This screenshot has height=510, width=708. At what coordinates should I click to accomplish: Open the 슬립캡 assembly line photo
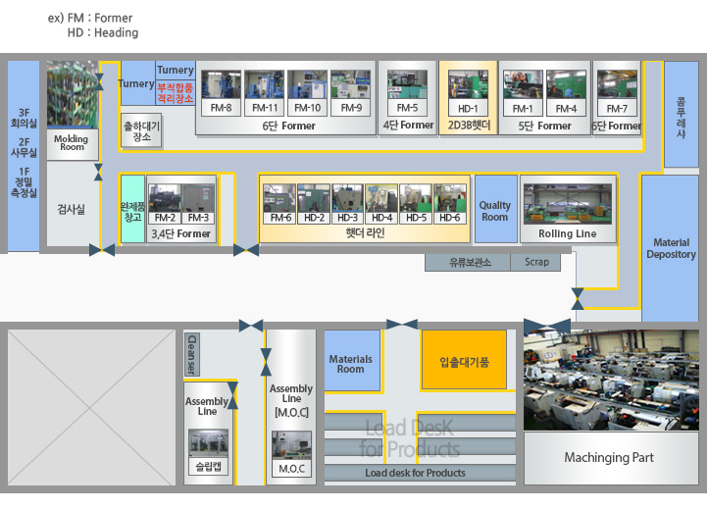pos(208,442)
